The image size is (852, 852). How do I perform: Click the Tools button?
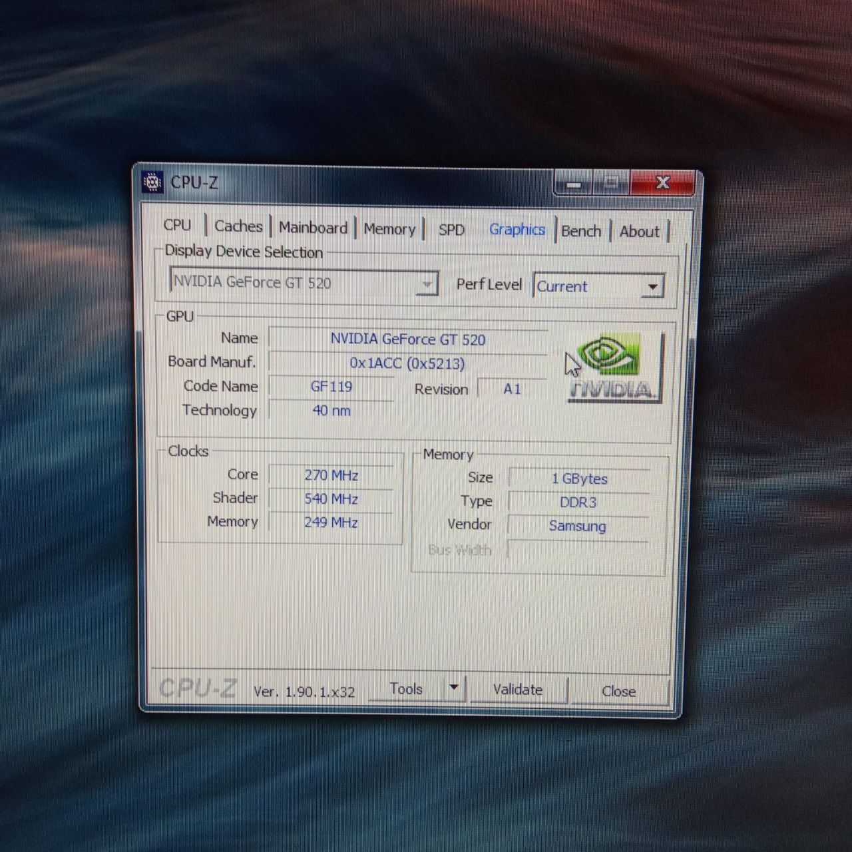(406, 689)
